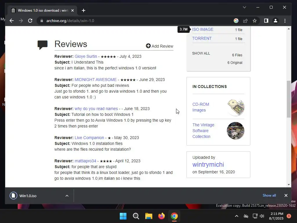297x223 pixels.
Task: Open uploader wintrymichi's page
Action: click(208, 164)
